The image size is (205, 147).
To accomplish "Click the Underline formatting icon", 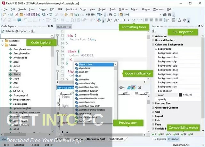I will (133, 20).
